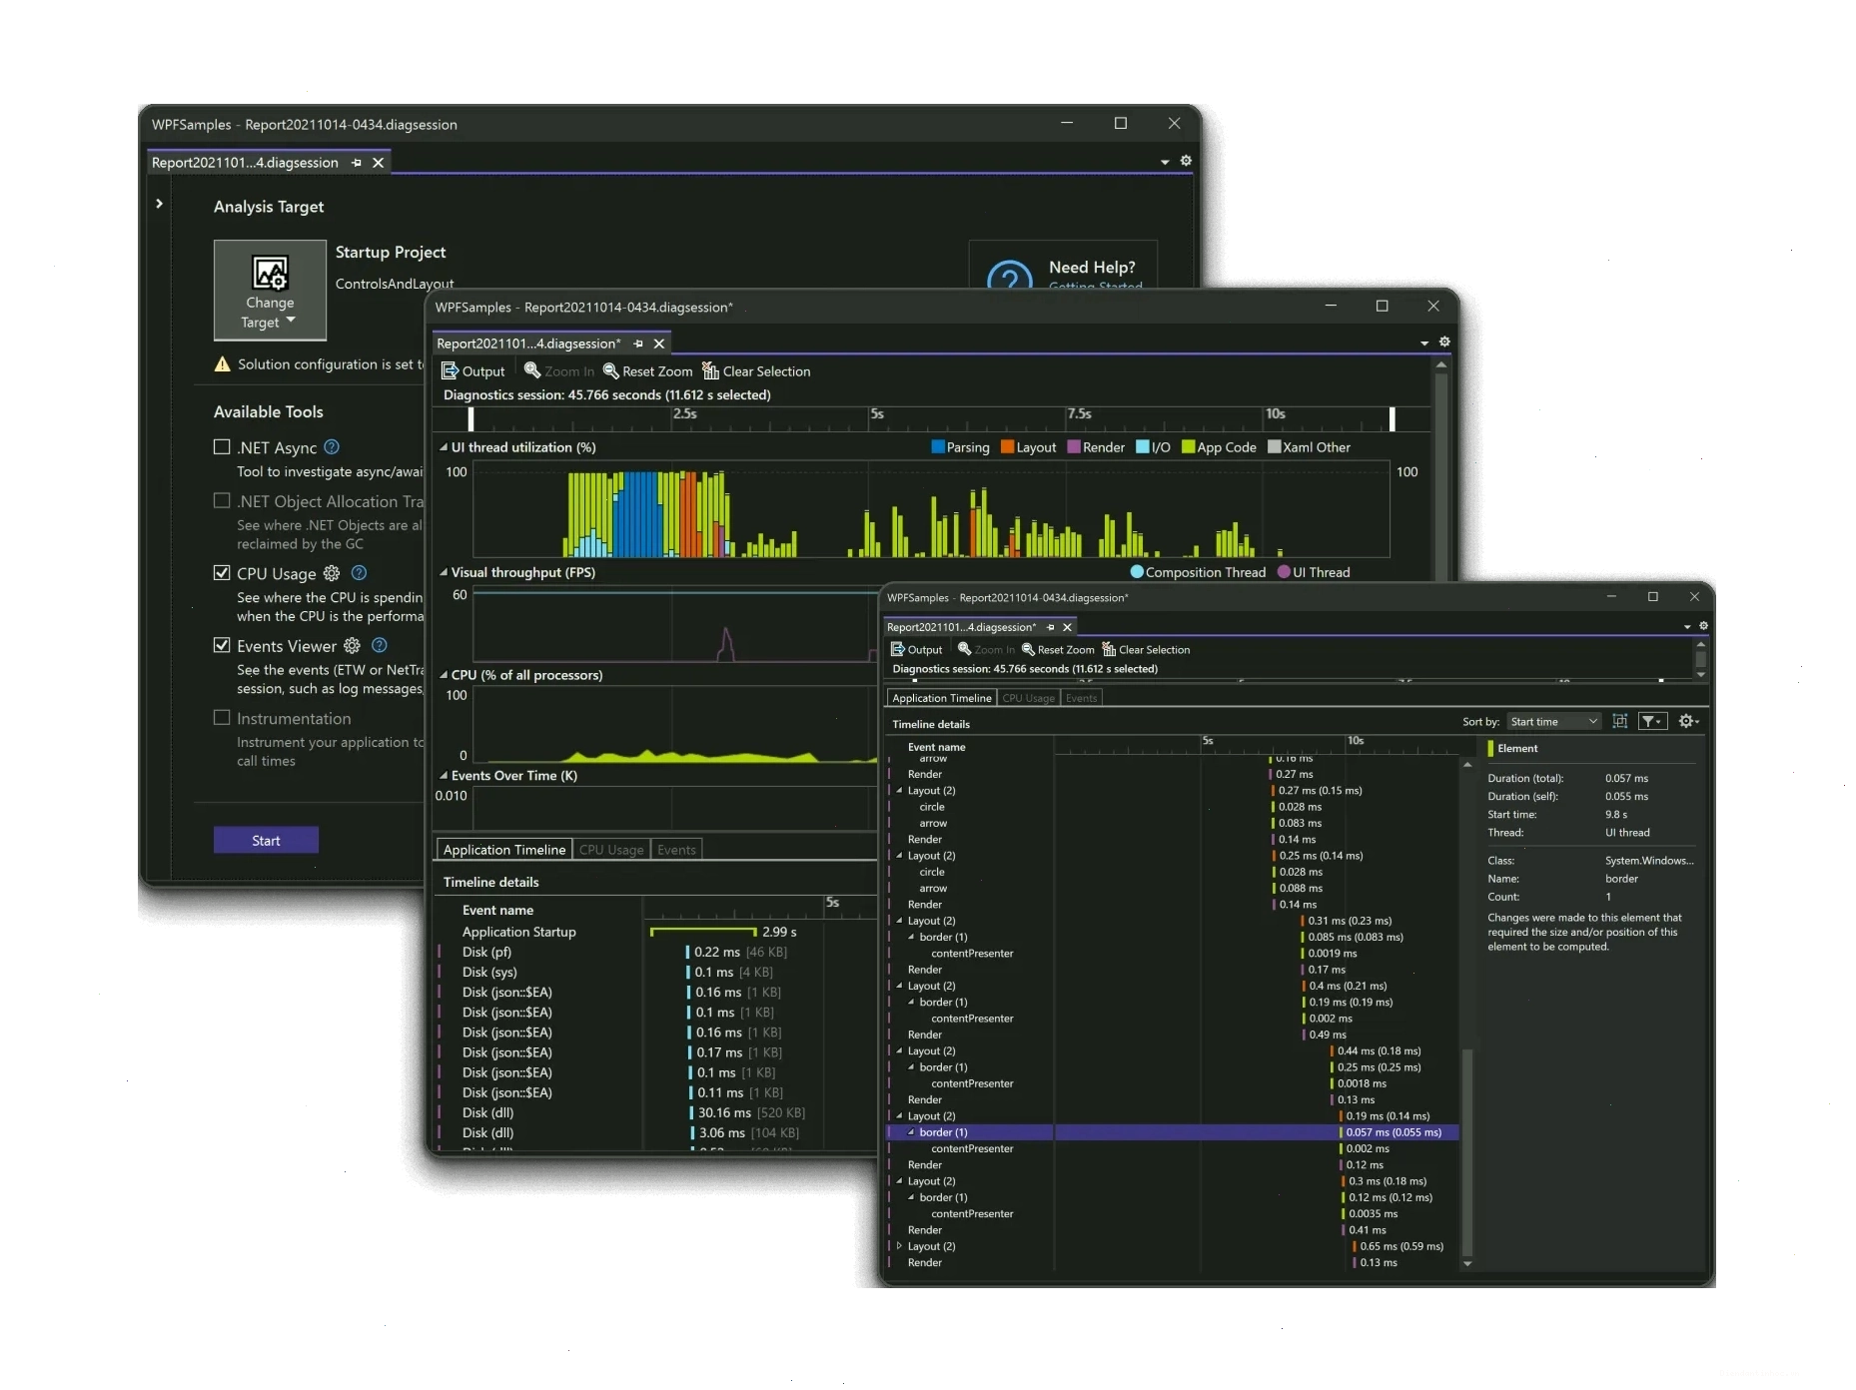Click front window timeline details scrollbar thumb
Screen dimensions: 1856x1390
(x=1466, y=1150)
